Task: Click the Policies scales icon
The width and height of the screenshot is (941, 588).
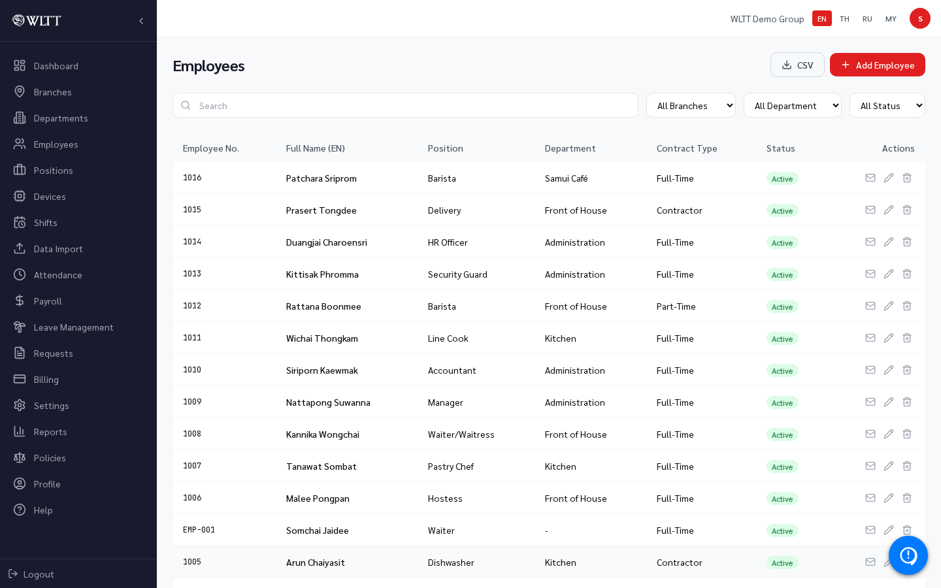Action: pos(20,457)
